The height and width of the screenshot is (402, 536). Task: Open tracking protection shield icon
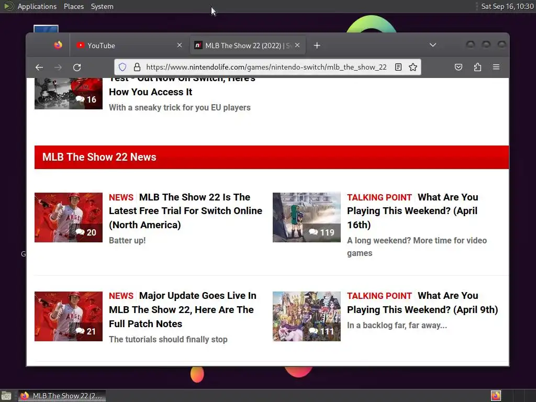click(x=122, y=67)
